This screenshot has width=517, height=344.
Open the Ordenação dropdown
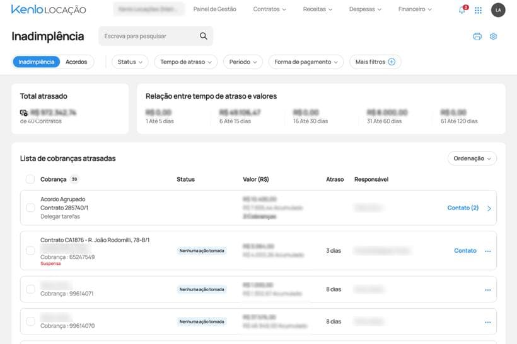pos(472,158)
